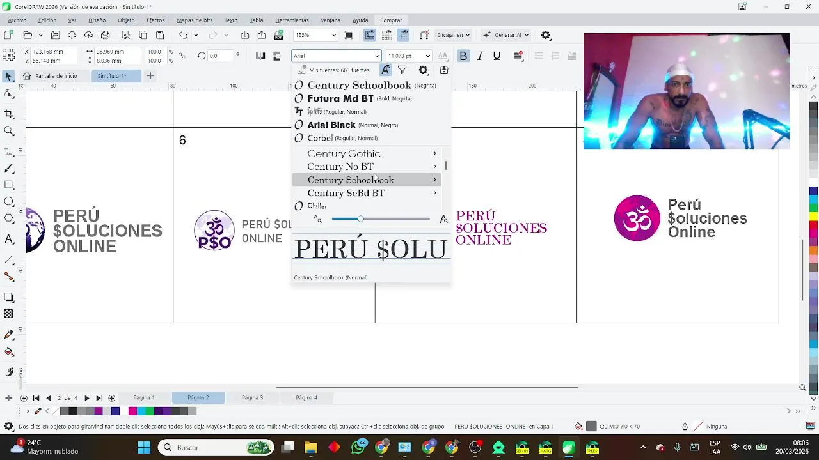Pick the magenta swatch in document palette
Screen dimensions: 819x460
(x=132, y=411)
